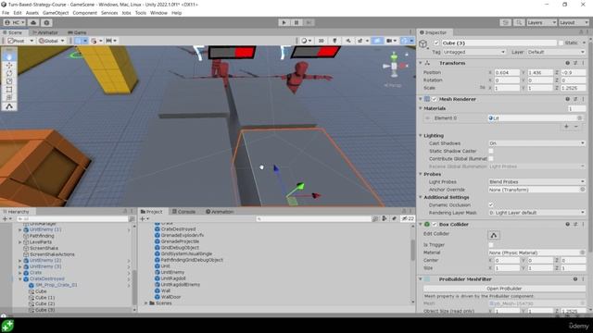Enable Contribute Global Illumination checkbox
The image size is (593, 333).
click(491, 159)
